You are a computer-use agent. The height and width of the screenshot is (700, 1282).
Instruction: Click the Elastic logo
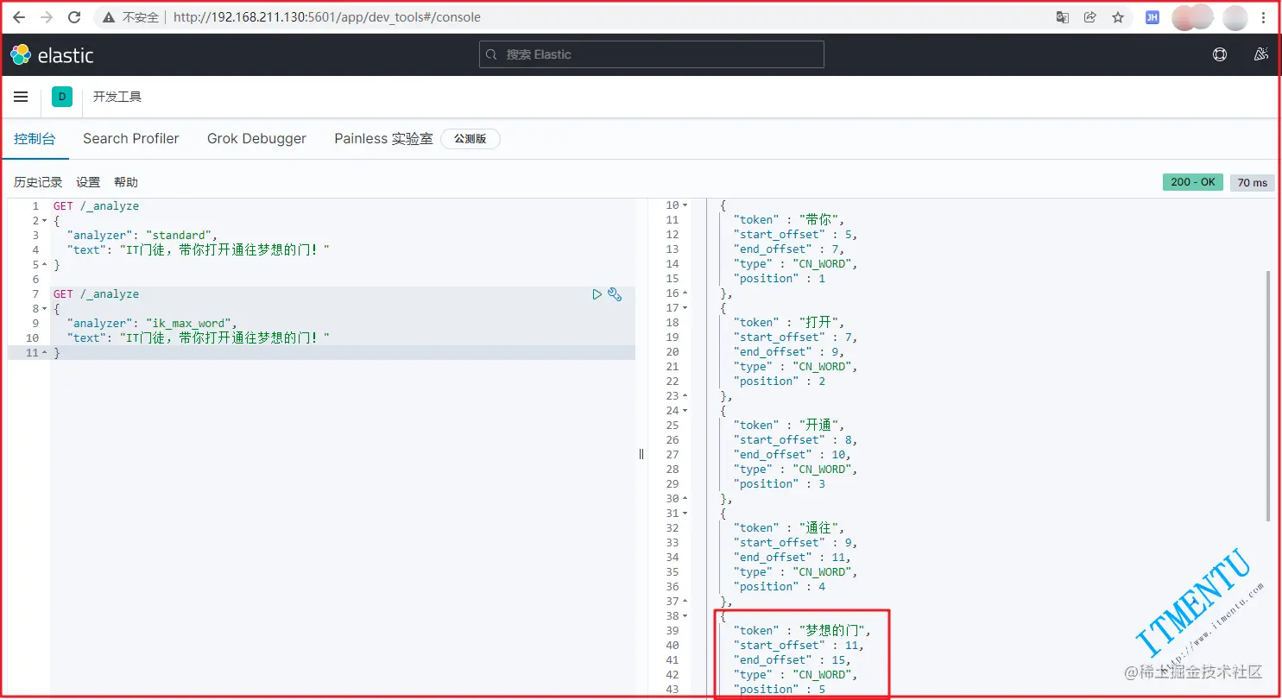point(52,54)
